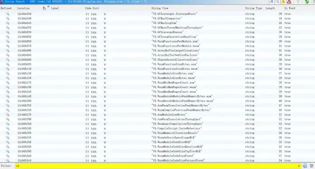Select the "V8.WasmModuleCodeSizePercentFreed" string

pos(178,160)
